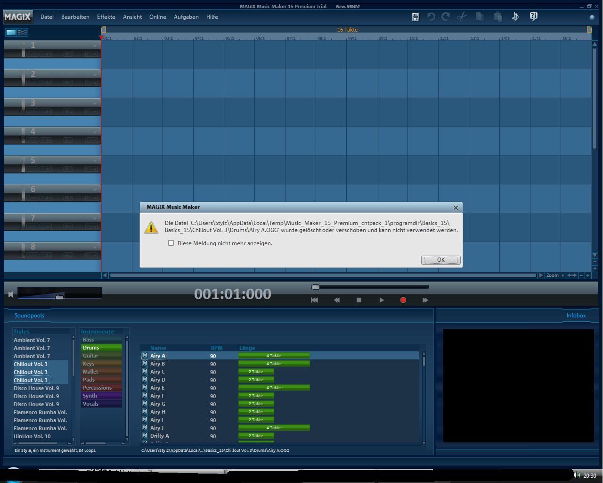
Task: Click the warning triangle icon in dialog
Action: pyautogui.click(x=151, y=227)
